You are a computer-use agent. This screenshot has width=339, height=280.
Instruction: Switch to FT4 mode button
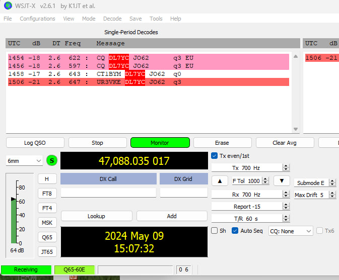pos(47,208)
